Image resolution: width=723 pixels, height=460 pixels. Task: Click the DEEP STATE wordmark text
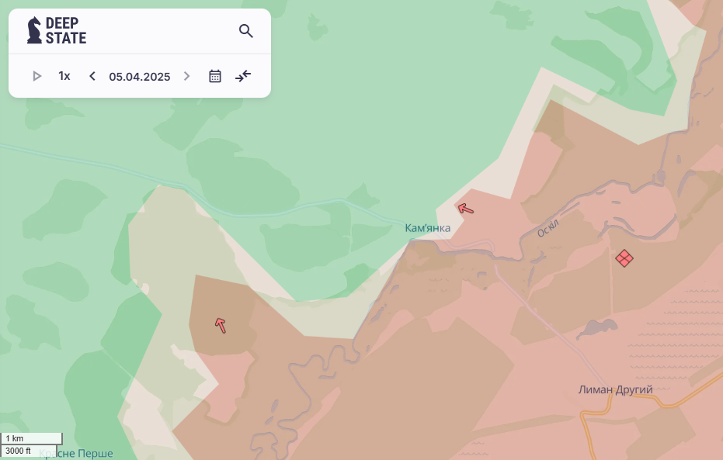tap(66, 30)
